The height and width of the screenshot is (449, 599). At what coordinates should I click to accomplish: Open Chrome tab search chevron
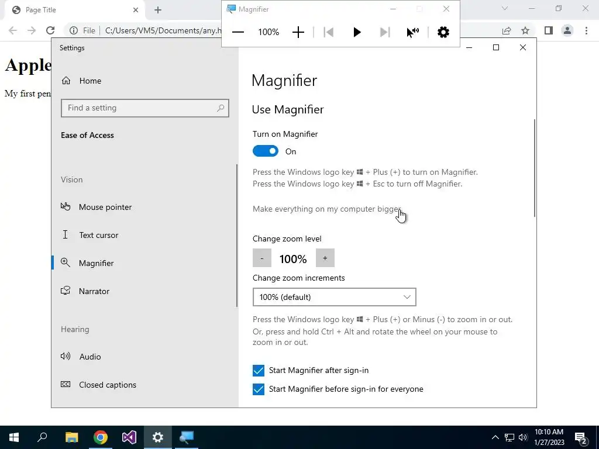tap(505, 8)
